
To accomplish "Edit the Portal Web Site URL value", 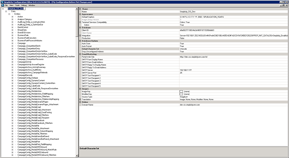I will pos(234,57).
